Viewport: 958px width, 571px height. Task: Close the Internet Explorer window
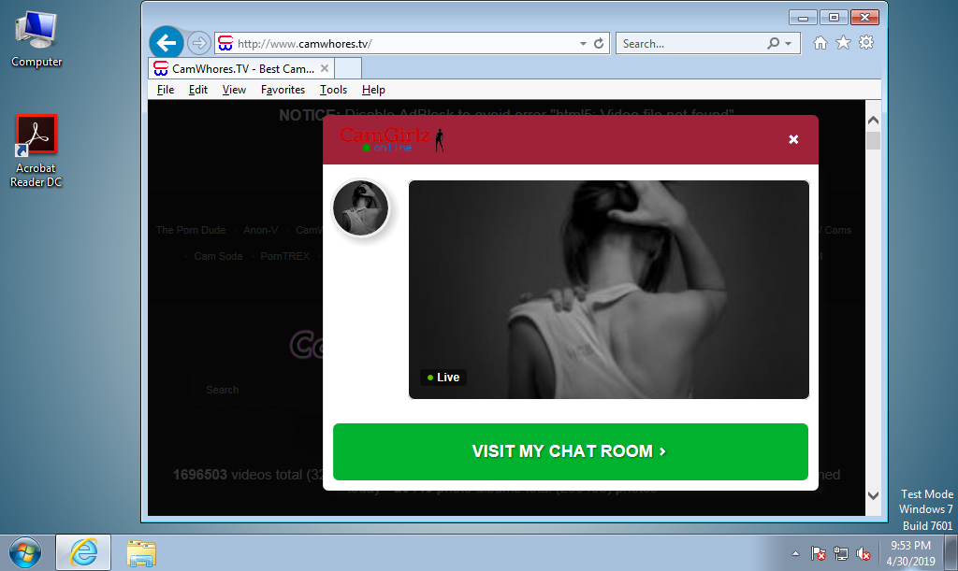click(864, 18)
